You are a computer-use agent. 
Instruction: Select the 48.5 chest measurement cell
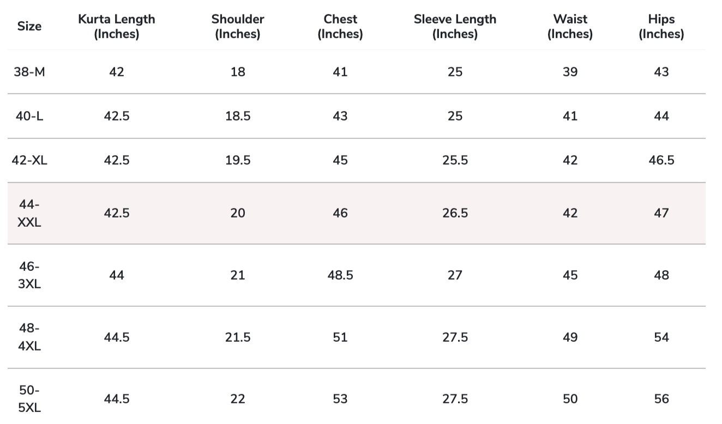(x=340, y=275)
